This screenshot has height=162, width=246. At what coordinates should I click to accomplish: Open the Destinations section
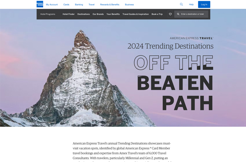tap(84, 14)
